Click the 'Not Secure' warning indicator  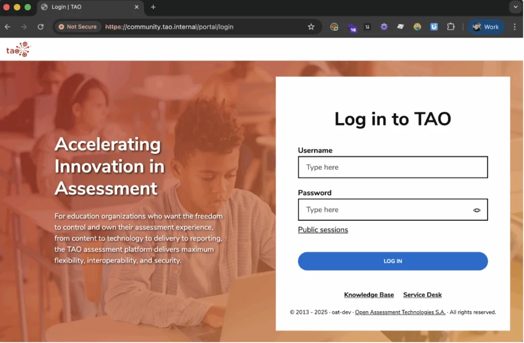[x=77, y=27]
